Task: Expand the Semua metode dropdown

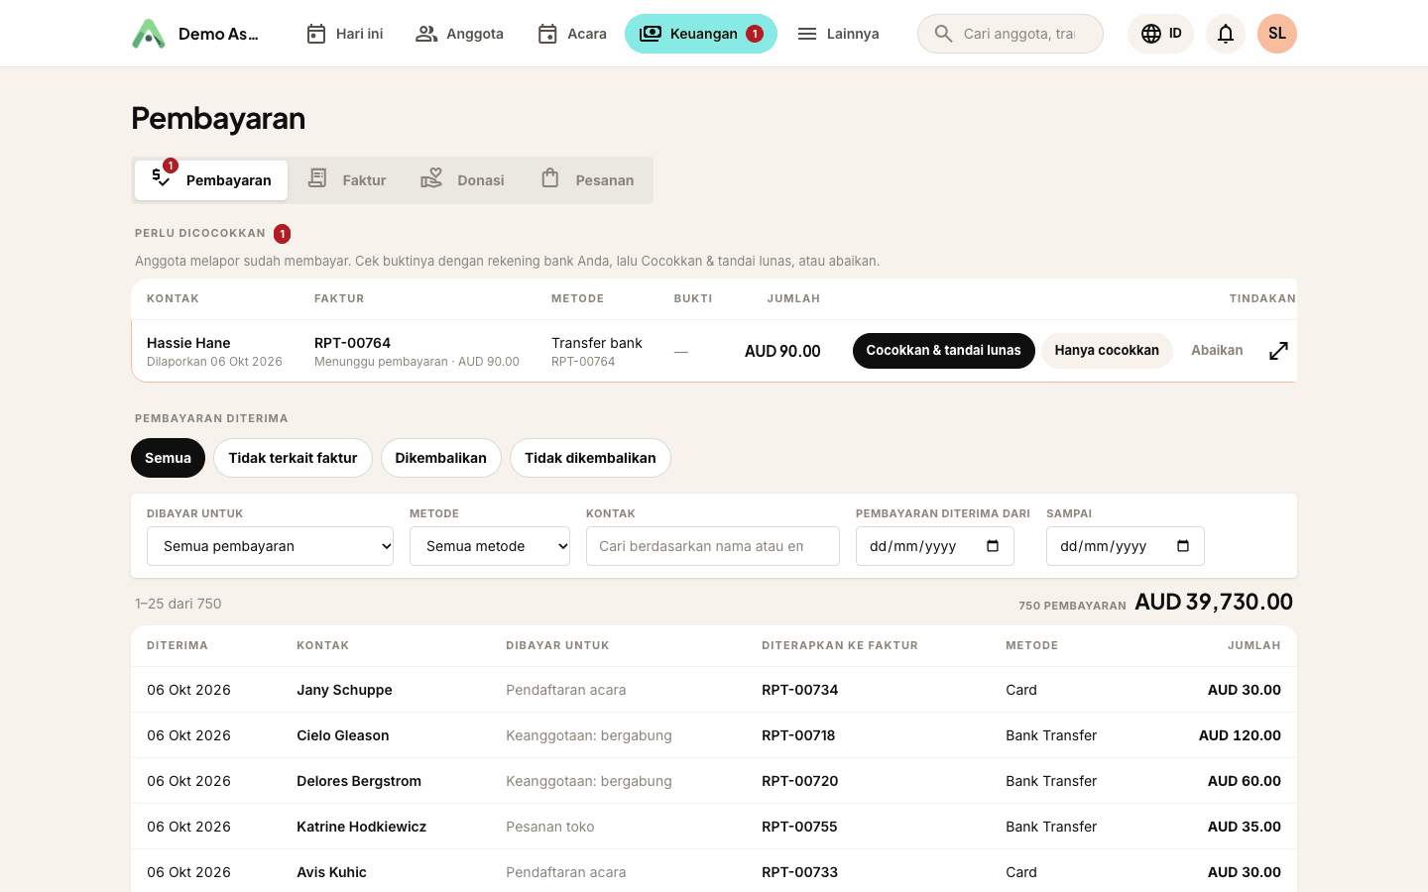Action: [x=490, y=546]
